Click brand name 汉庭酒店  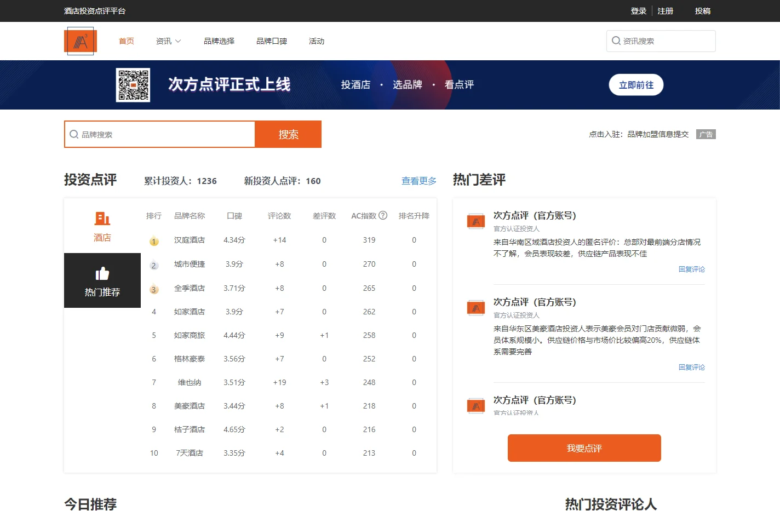(x=190, y=240)
